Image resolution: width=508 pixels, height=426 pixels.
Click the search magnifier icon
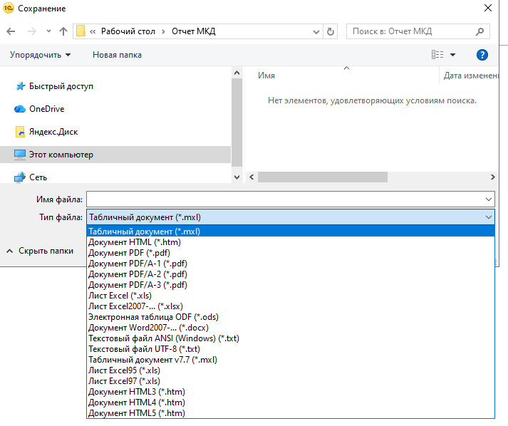tap(481, 31)
